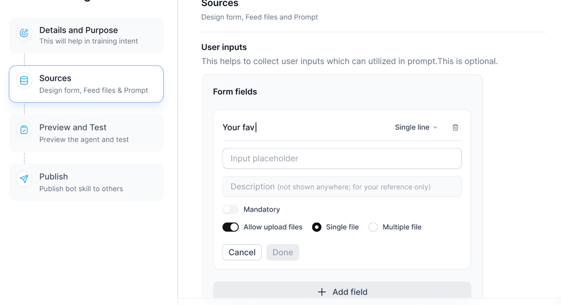Choose the Multiple file radio option
Image resolution: width=561 pixels, height=305 pixels.
pos(373,227)
